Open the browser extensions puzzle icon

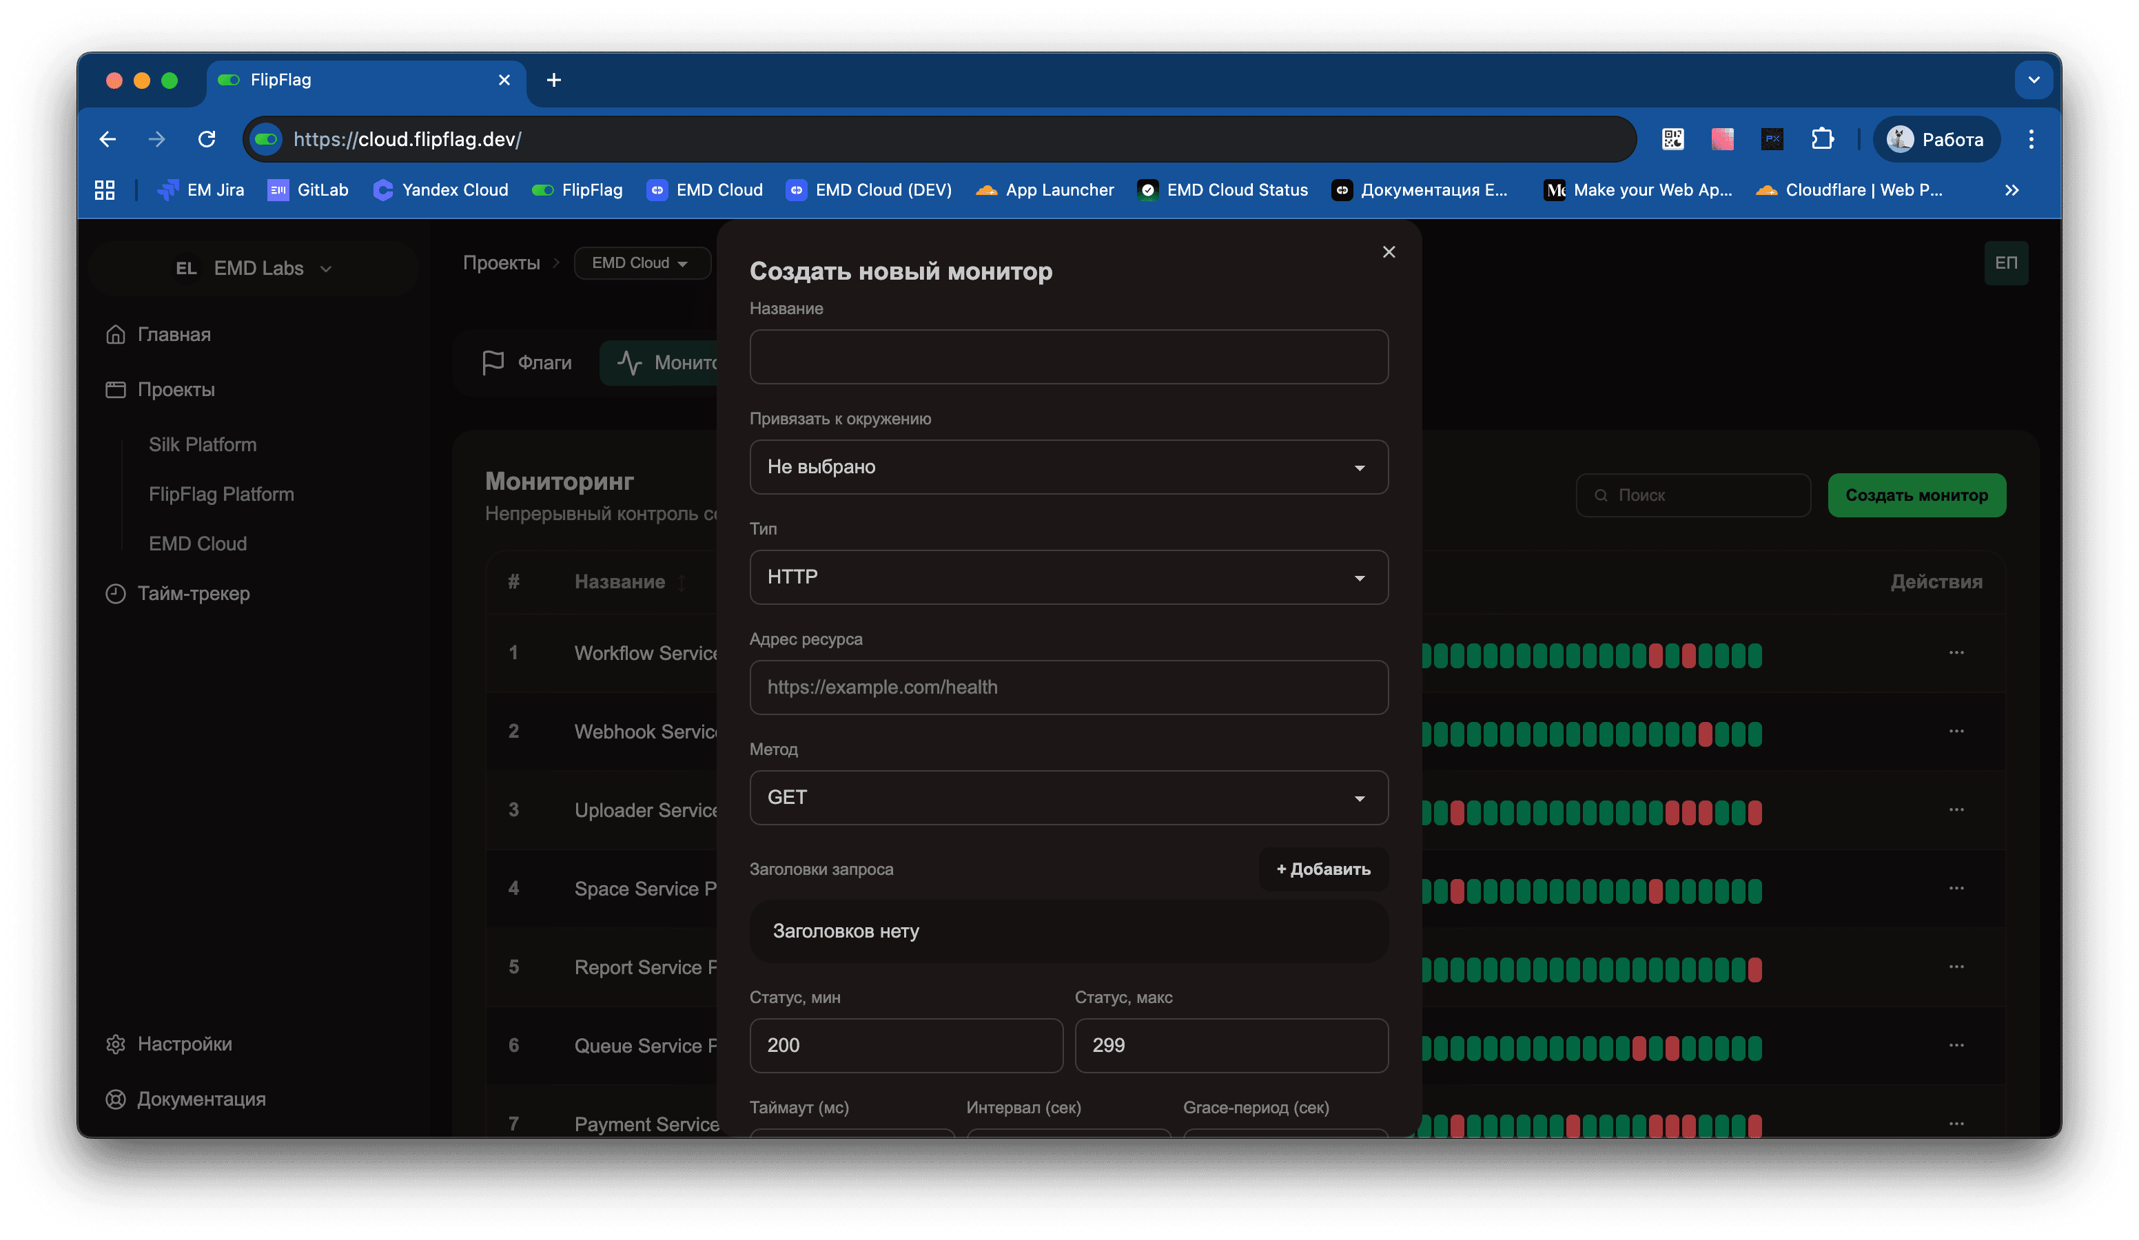1823,139
